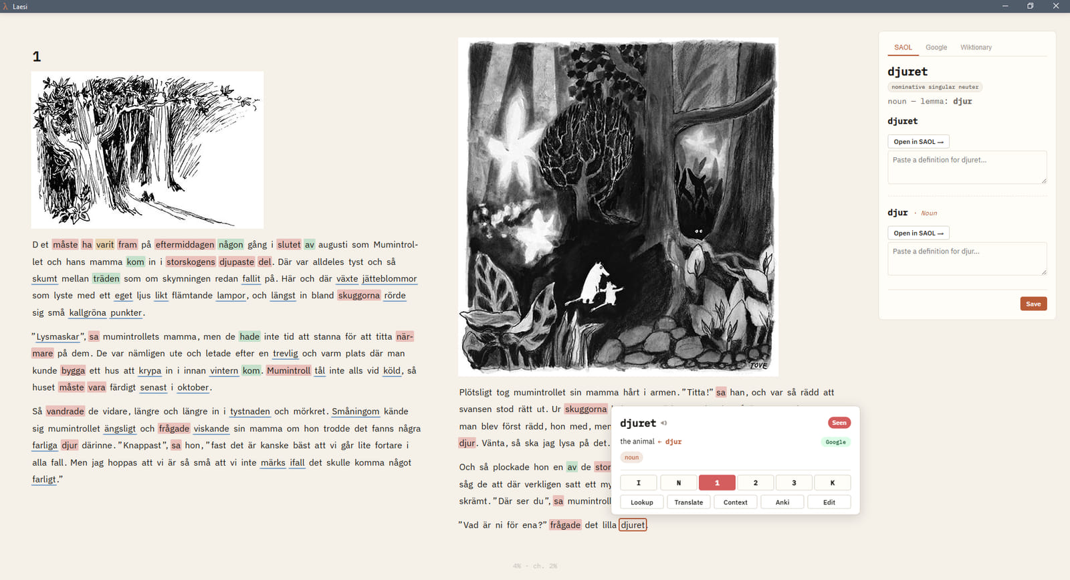
Task: Switch to the Google tab
Action: 936,47
